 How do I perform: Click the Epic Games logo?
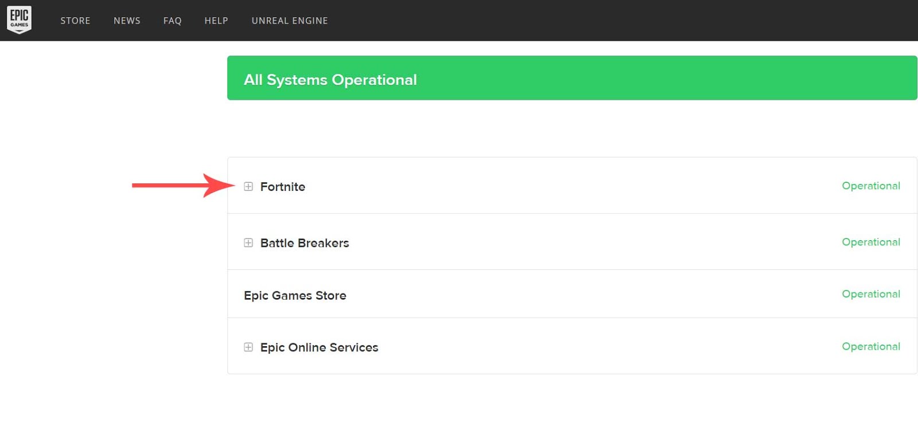(19, 20)
